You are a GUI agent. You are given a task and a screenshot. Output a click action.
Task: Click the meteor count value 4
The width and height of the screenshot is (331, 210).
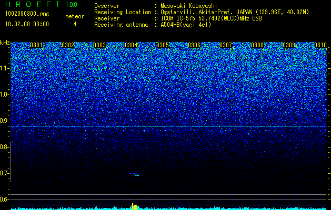point(75,24)
